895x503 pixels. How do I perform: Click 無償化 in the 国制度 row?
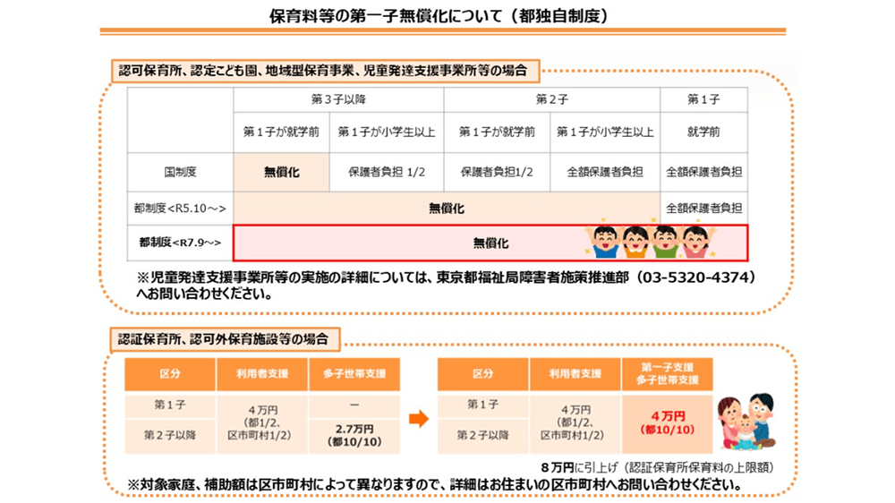[x=281, y=172]
